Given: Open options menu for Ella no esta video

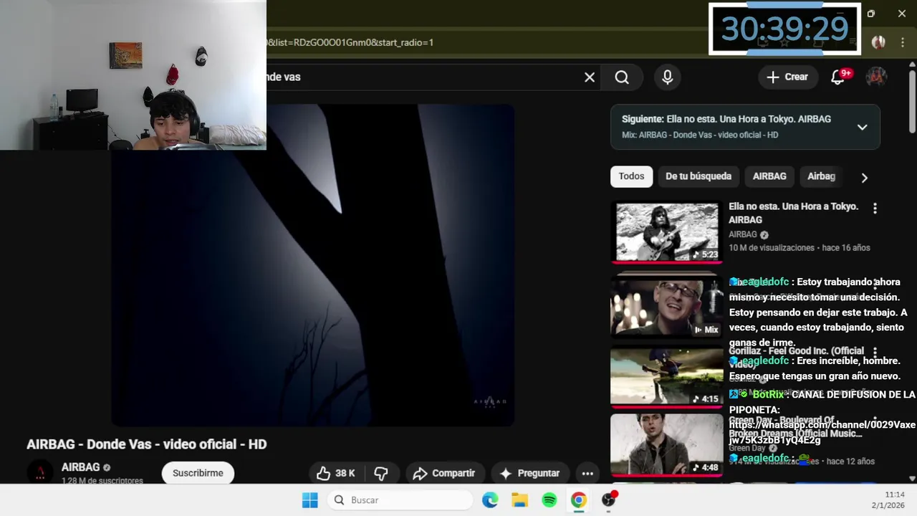Looking at the screenshot, I should [x=875, y=209].
